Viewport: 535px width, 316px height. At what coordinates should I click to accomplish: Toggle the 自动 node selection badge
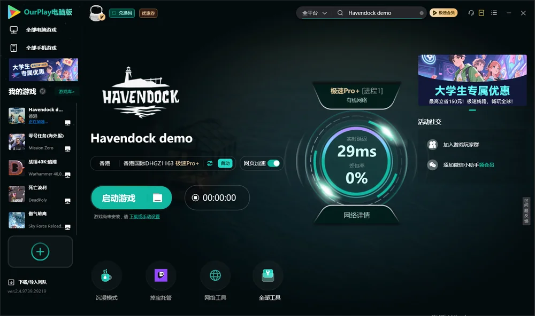point(225,163)
